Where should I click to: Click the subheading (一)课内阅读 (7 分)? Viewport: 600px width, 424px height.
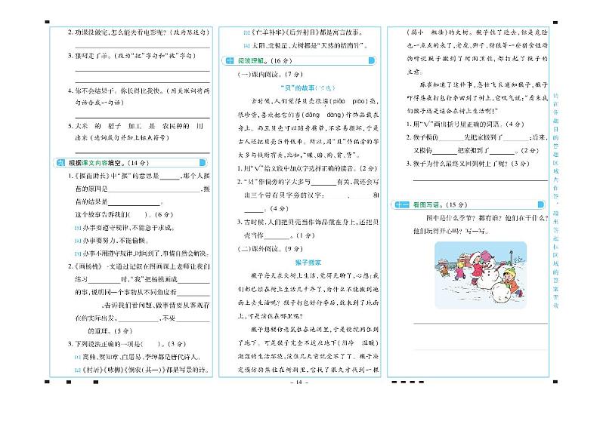(x=270, y=75)
